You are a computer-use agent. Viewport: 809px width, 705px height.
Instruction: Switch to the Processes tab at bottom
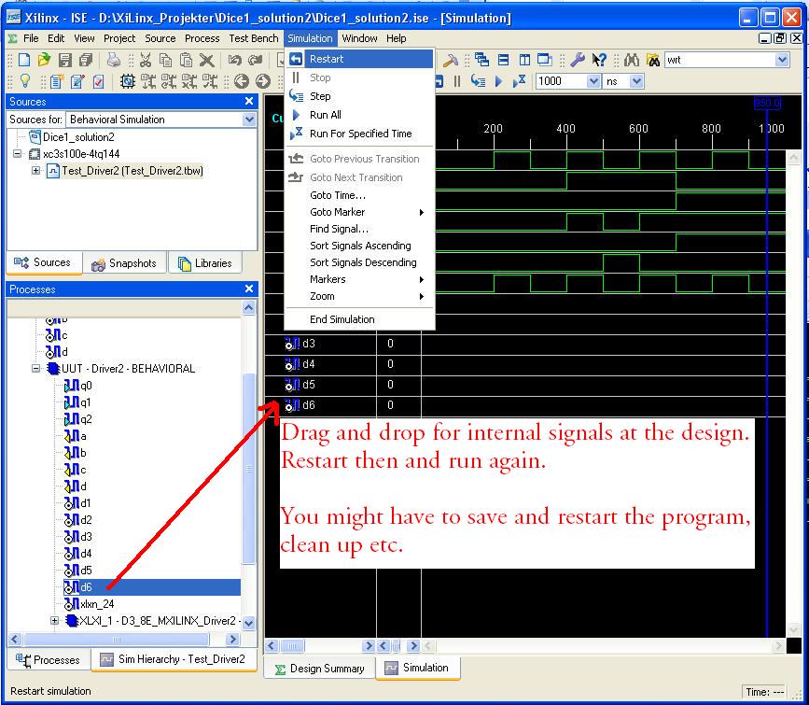coord(48,660)
